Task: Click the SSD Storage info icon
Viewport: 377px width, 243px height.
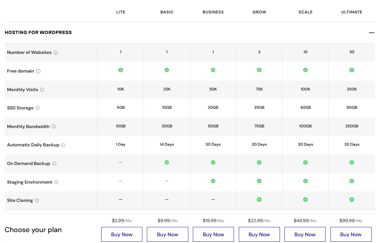Action: pyautogui.click(x=38, y=108)
